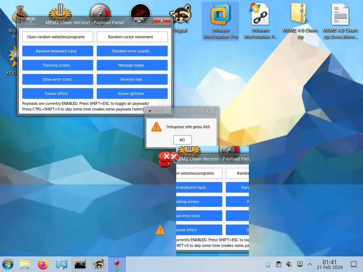Click the MEMZ Clean Version title text
The image size is (363, 272).
click(x=85, y=22)
